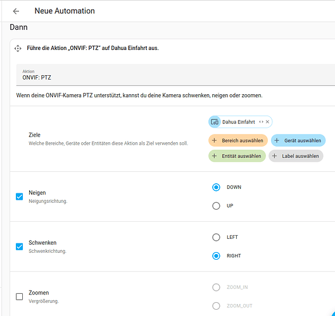Select the ZOOM_OUT radio option
Viewport: 335px width, 316px height.
(x=216, y=305)
